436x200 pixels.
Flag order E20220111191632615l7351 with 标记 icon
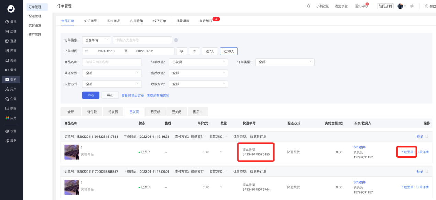click(427, 136)
